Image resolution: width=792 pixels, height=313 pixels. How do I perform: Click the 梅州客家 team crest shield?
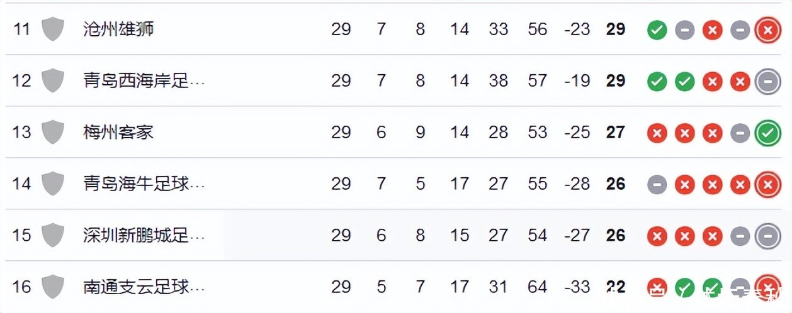point(53,132)
